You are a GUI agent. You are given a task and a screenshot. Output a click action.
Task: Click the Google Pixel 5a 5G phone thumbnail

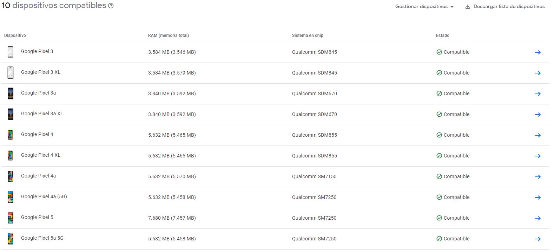[11, 239]
